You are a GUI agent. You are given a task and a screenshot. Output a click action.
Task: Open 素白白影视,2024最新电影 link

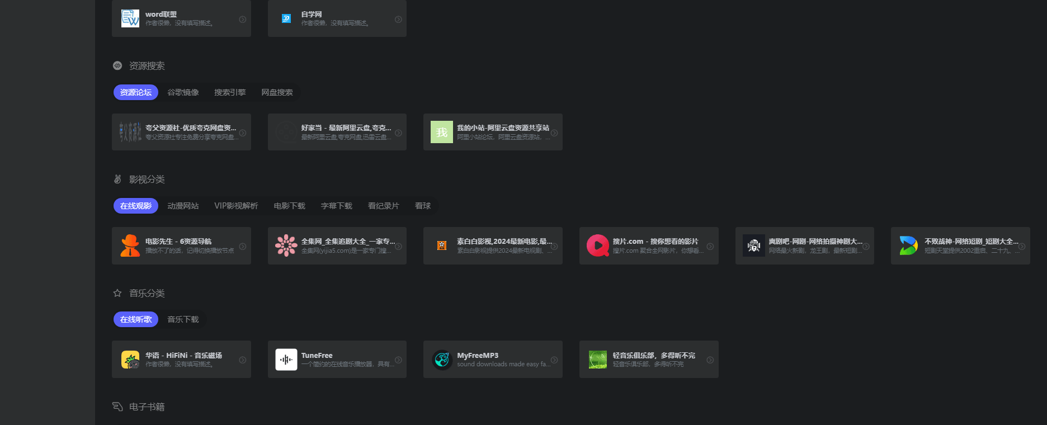pos(504,242)
